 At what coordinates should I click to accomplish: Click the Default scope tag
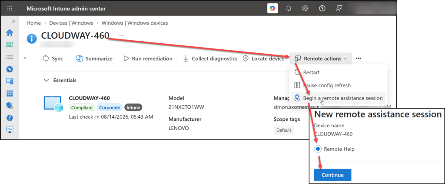click(283, 130)
